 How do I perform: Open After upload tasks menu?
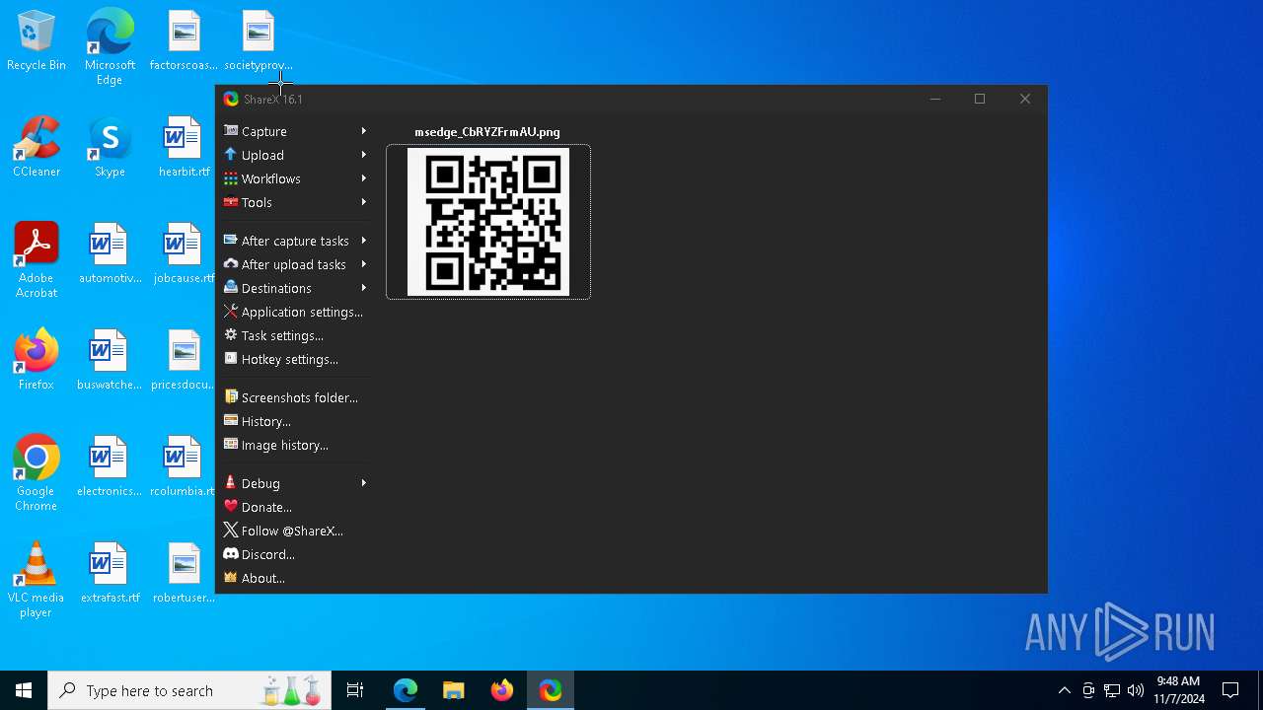click(295, 264)
